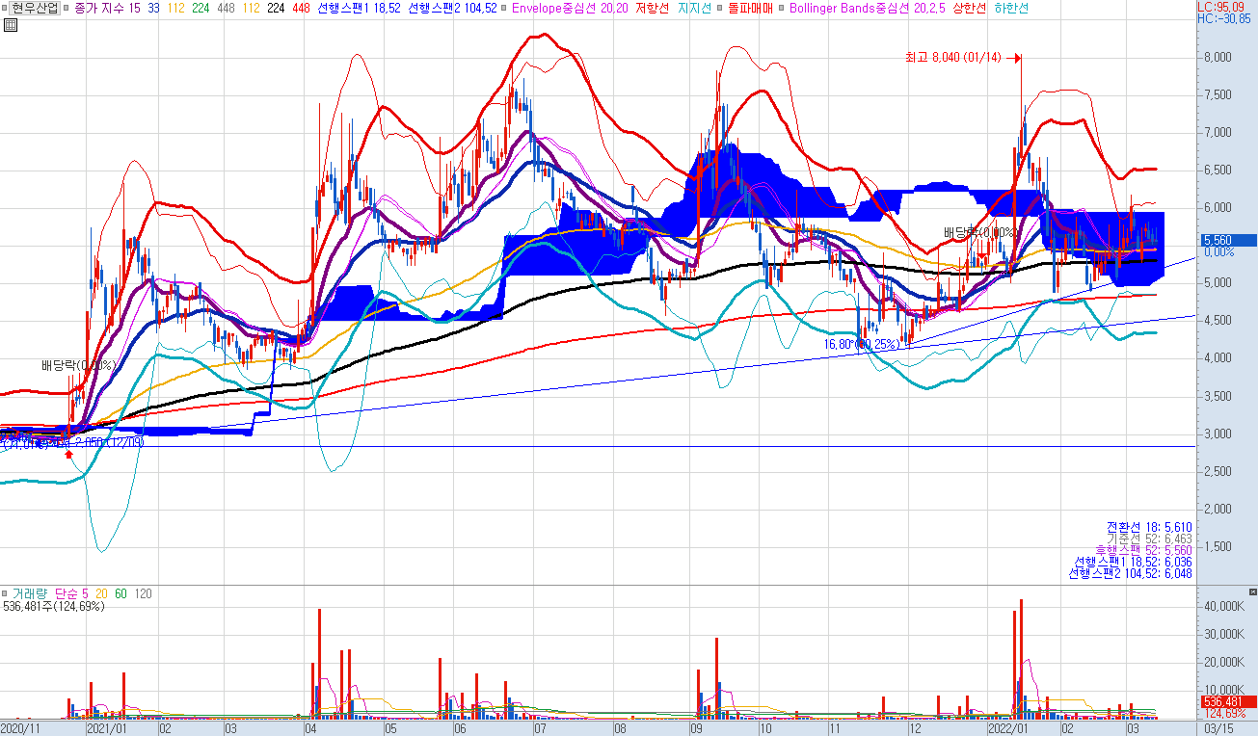
Task: Click the 최고 8,040 (01/14) high marker
Action: point(952,58)
